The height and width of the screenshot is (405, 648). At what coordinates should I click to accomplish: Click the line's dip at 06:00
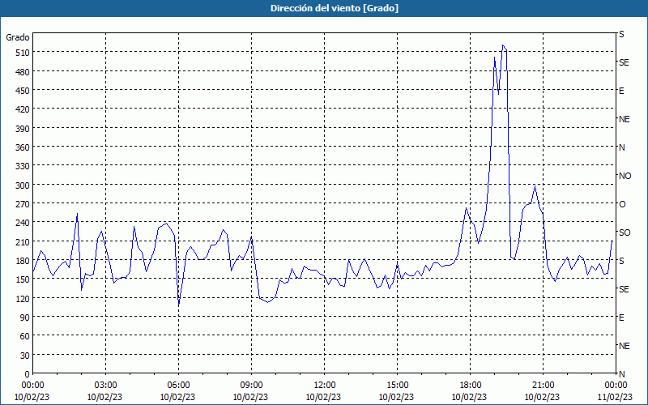178,305
